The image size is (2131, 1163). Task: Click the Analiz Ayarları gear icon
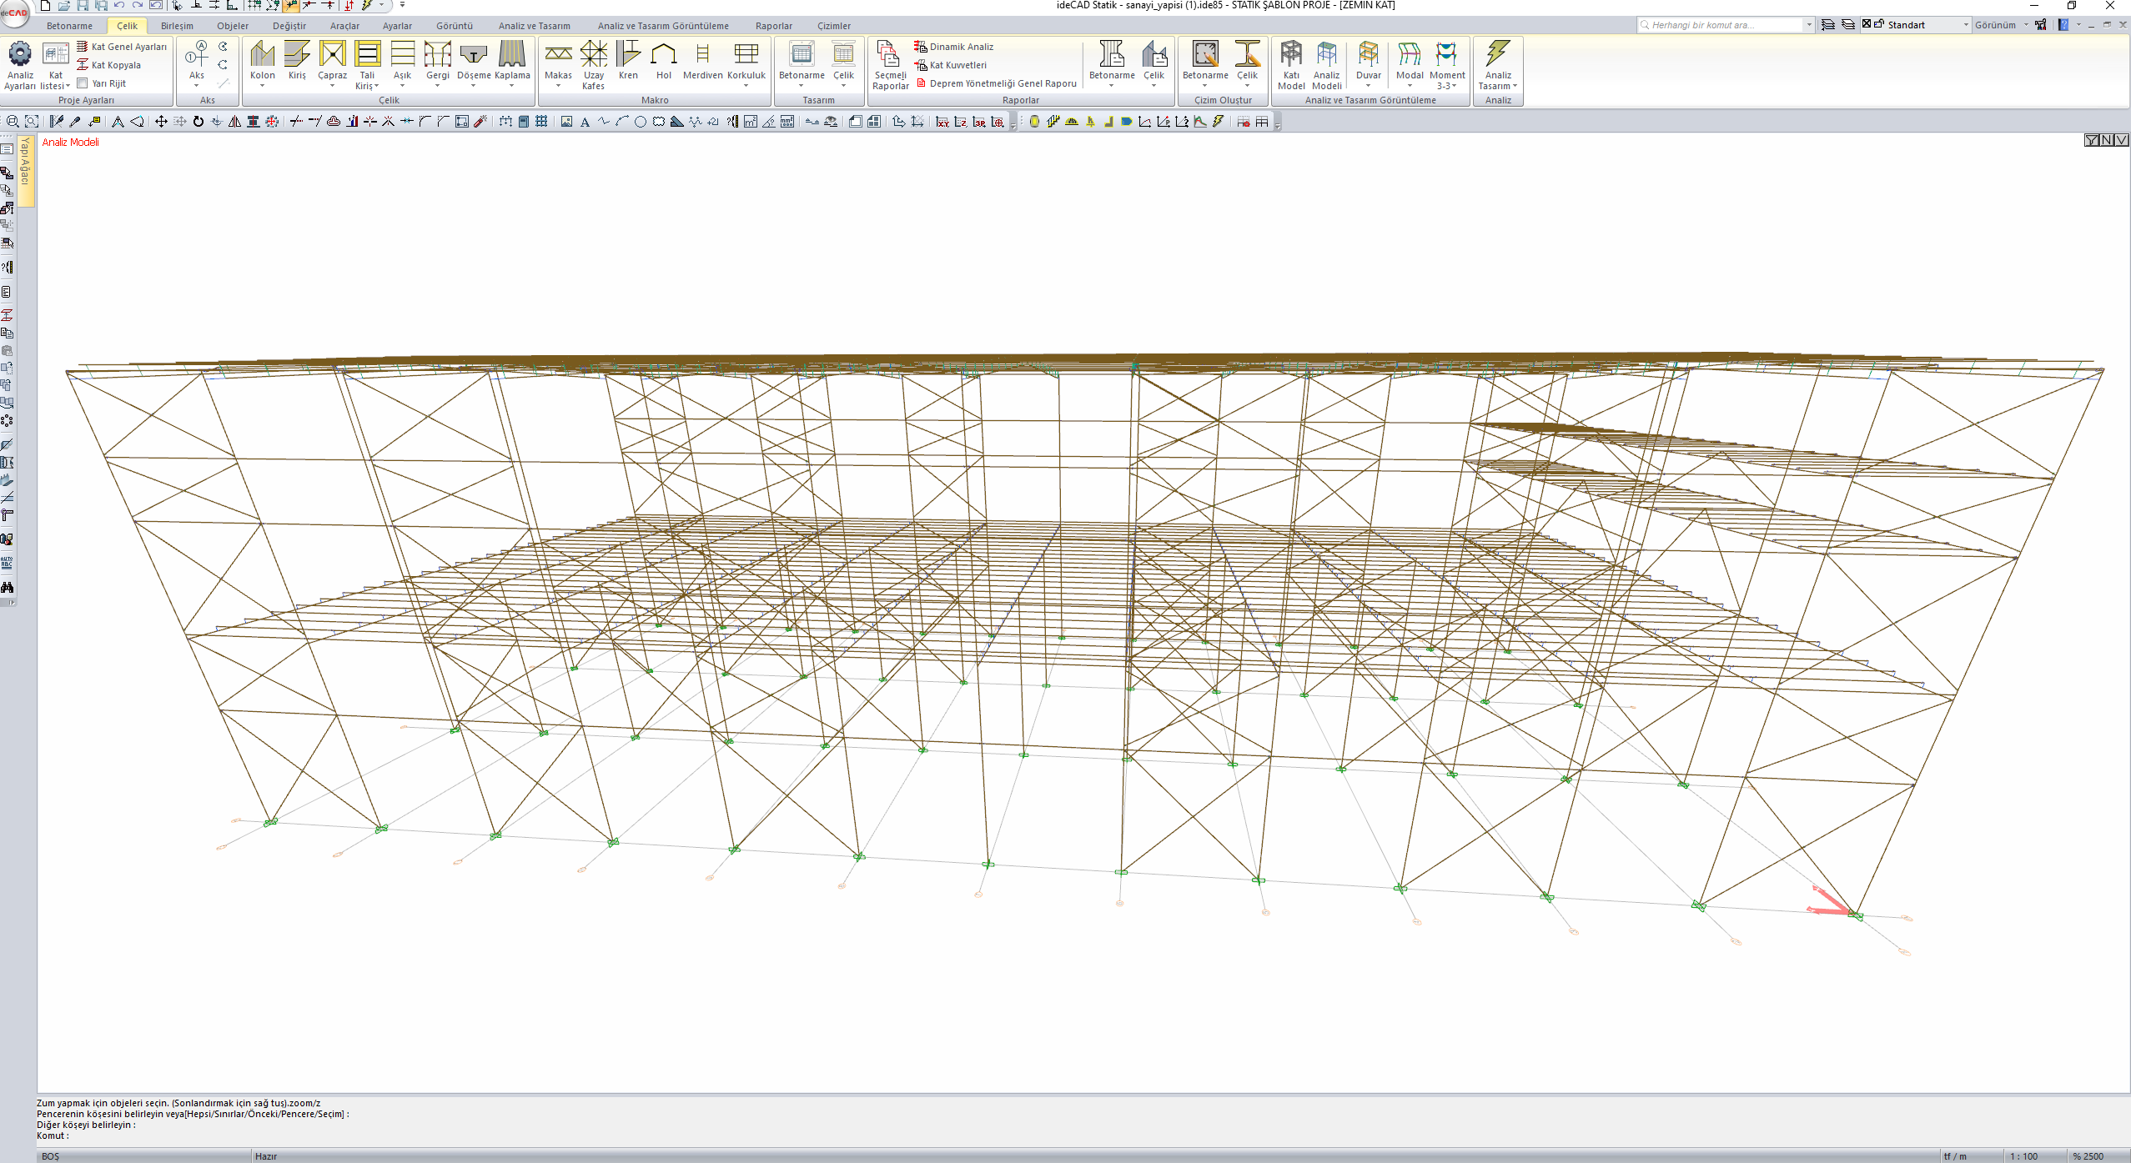tap(20, 55)
